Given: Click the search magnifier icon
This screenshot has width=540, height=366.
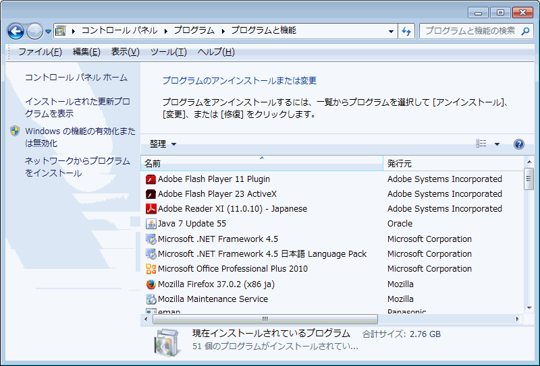Looking at the screenshot, I should click(525, 31).
